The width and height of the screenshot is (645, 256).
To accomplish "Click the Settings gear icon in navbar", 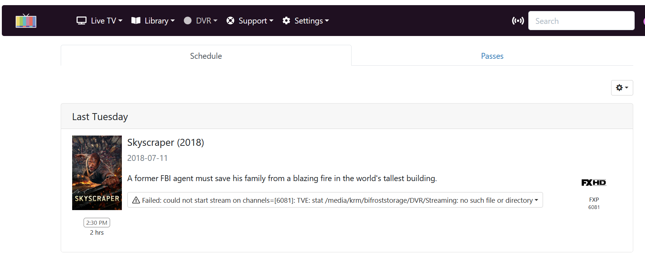I will point(286,21).
